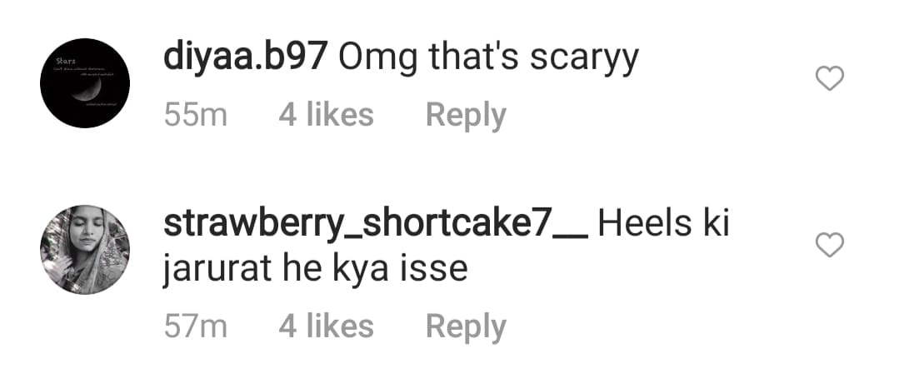Viewport: 899px width, 369px height.
Task: Tap heart icon beside strawberry_shortcake7__ comment
Action: (x=830, y=245)
